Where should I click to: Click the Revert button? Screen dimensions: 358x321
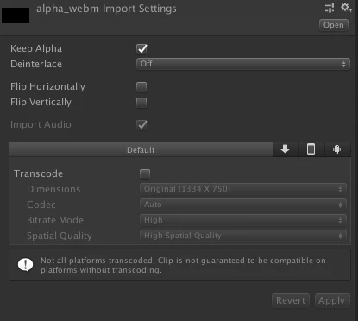pos(291,300)
